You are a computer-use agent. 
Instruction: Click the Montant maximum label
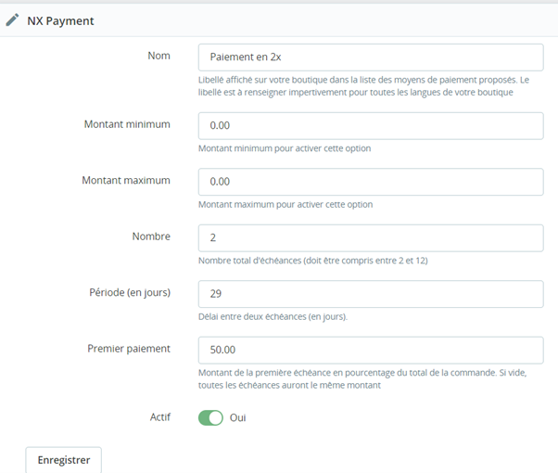(126, 180)
